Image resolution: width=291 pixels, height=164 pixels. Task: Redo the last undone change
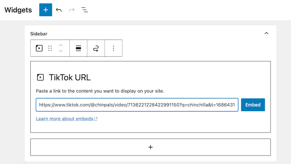[71, 10]
